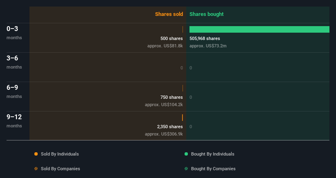Select the orange sold bar for 0–3 months
This screenshot has width=336, height=178.
coord(183,29)
